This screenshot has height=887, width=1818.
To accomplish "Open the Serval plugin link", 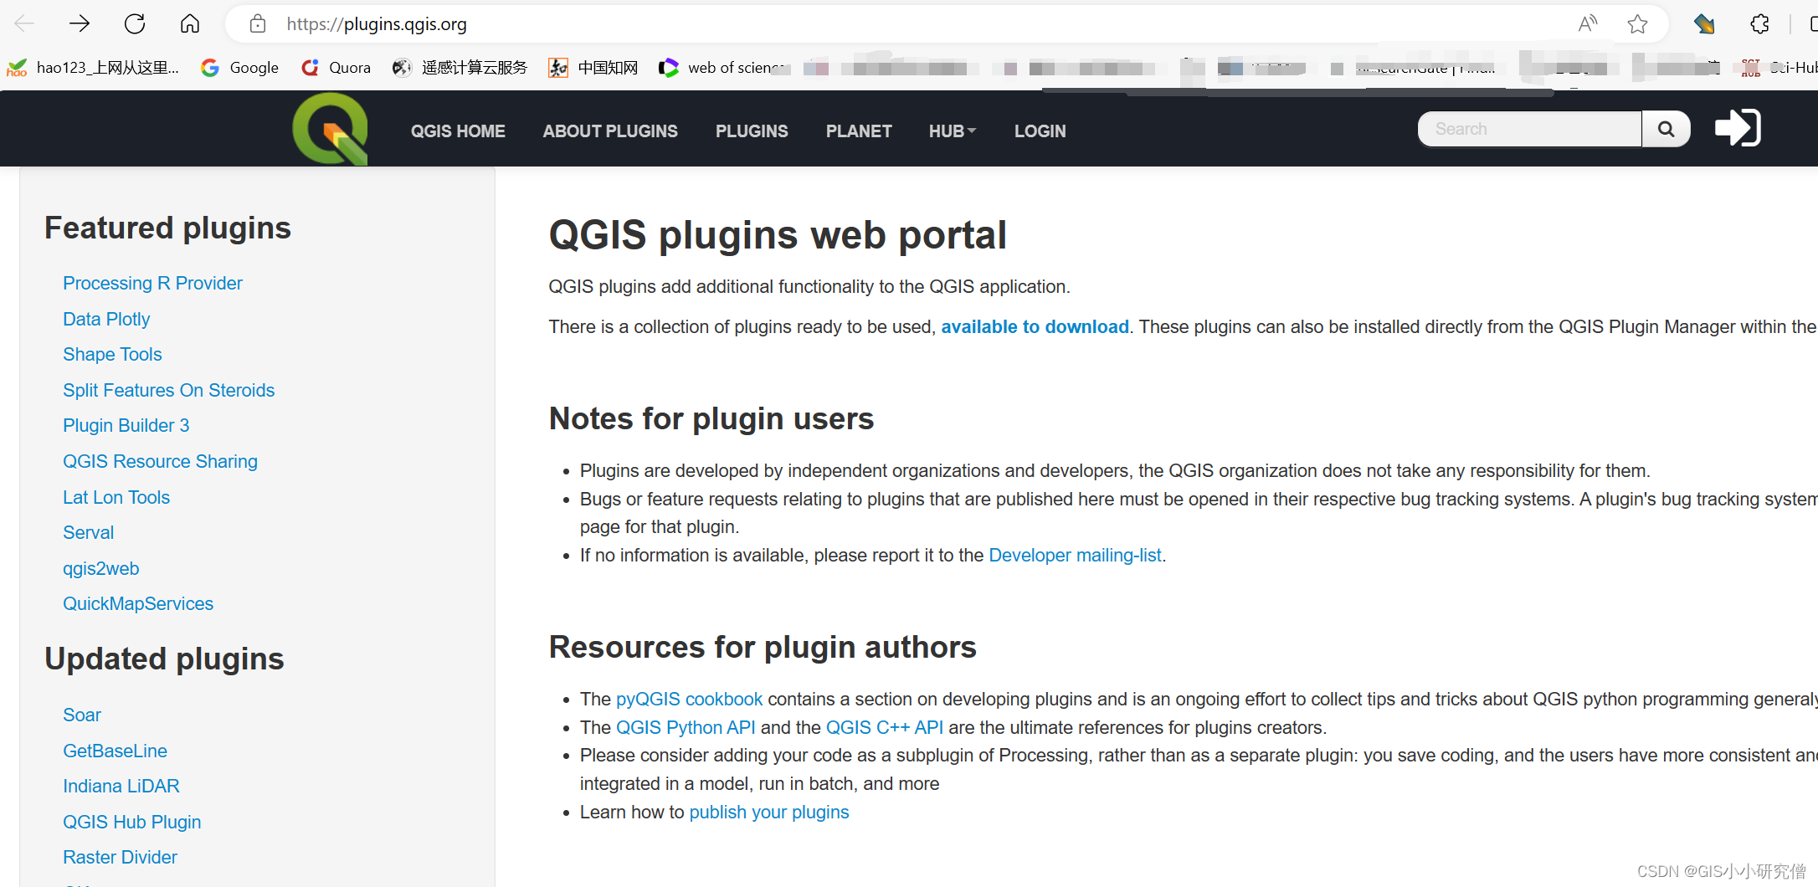I will [88, 532].
